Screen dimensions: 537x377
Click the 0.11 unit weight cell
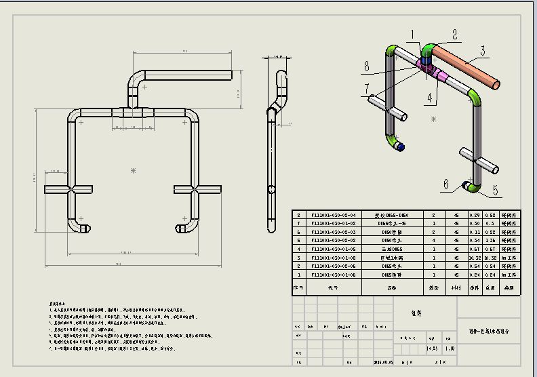coord(475,232)
